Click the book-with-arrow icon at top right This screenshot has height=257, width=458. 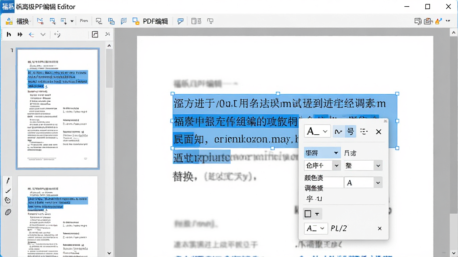[x=418, y=21]
